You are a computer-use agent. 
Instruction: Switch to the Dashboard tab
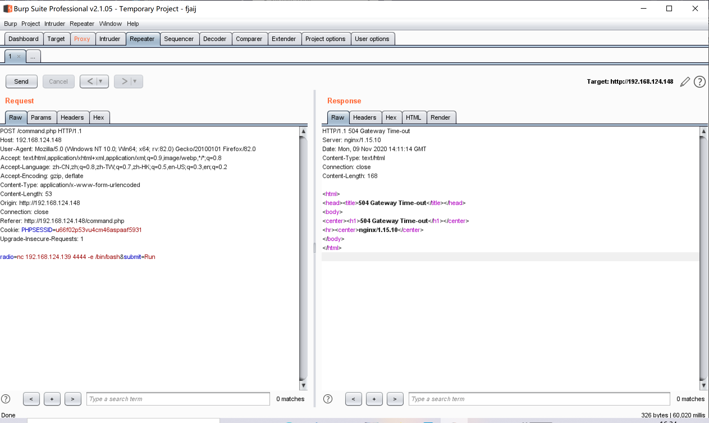click(x=24, y=39)
